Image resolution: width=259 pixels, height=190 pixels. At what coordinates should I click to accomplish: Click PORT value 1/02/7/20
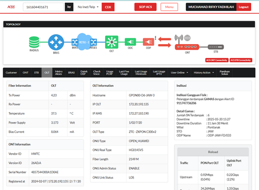click(x=135, y=123)
